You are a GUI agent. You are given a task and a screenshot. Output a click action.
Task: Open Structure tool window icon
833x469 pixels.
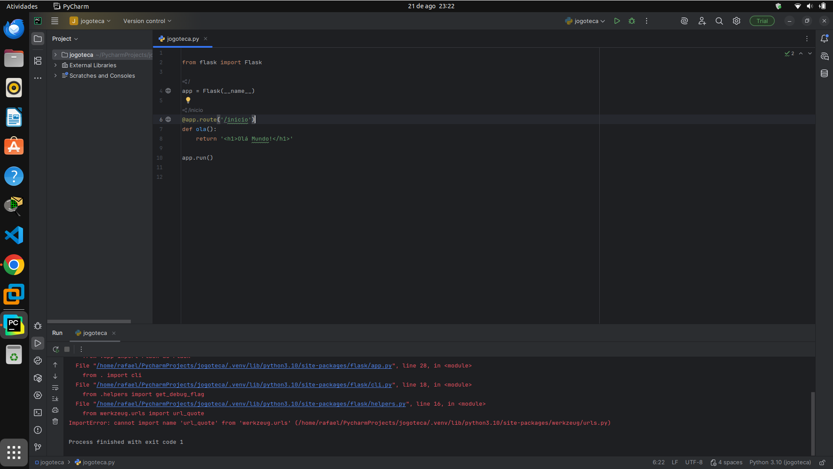coord(38,61)
